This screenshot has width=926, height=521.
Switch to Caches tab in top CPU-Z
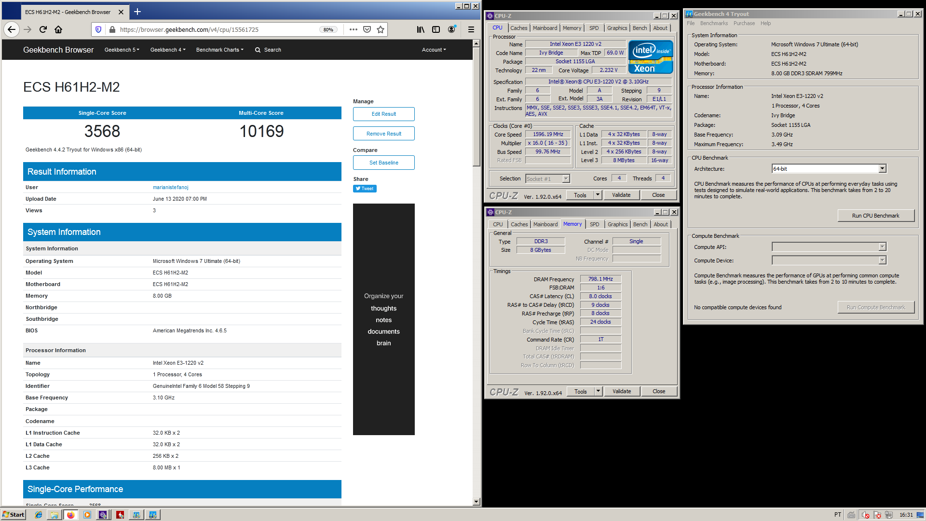point(519,28)
